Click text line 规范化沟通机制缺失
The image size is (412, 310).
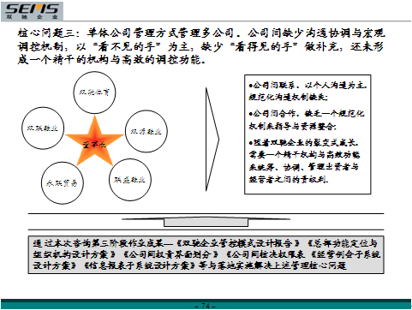click(289, 97)
